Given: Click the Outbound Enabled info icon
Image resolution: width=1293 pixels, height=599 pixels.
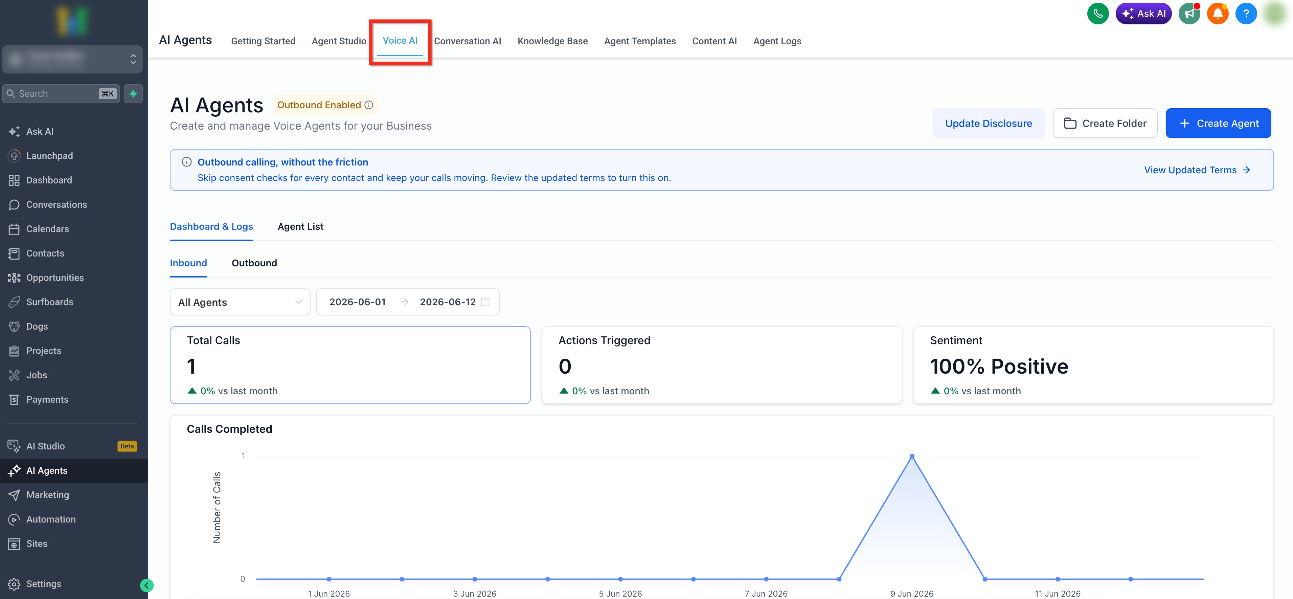Looking at the screenshot, I should click(369, 105).
